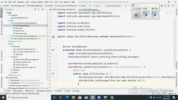Viewport: 178px width, 100px height.
Task: Open Microsoft Store from taskbar
Action: 80,97
